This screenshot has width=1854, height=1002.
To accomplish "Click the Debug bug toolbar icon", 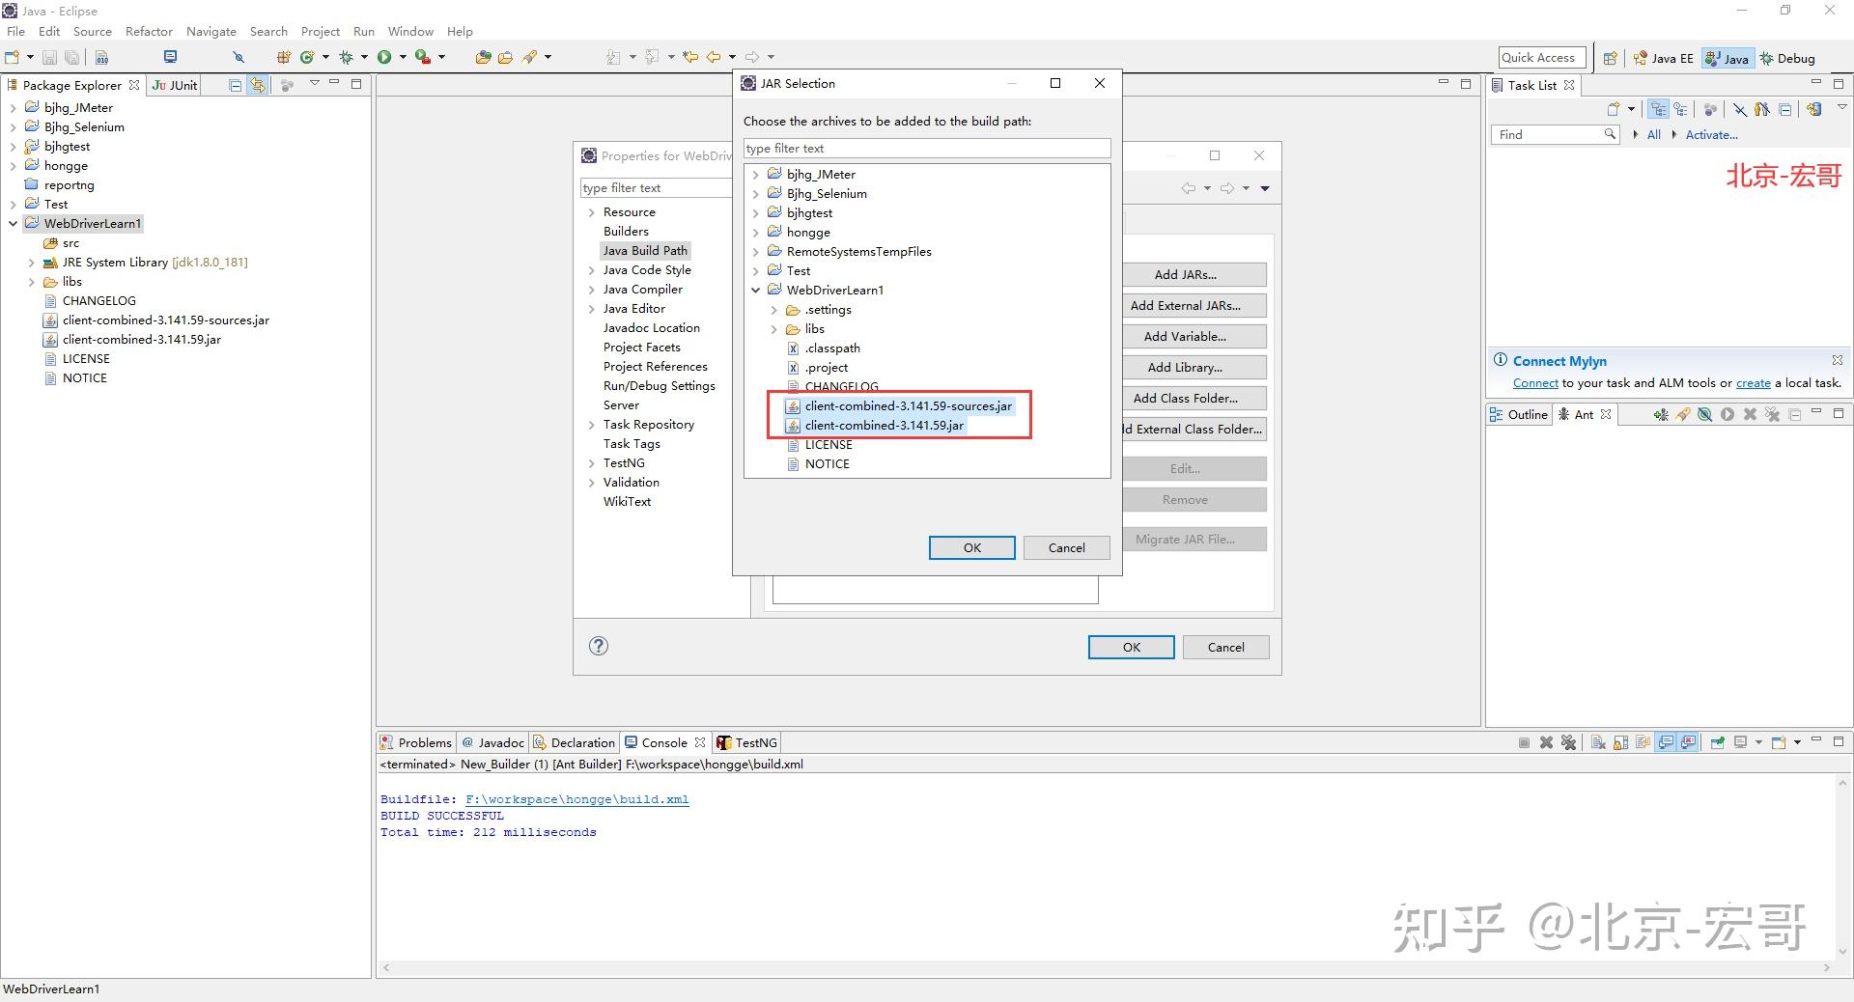I will click(x=346, y=57).
